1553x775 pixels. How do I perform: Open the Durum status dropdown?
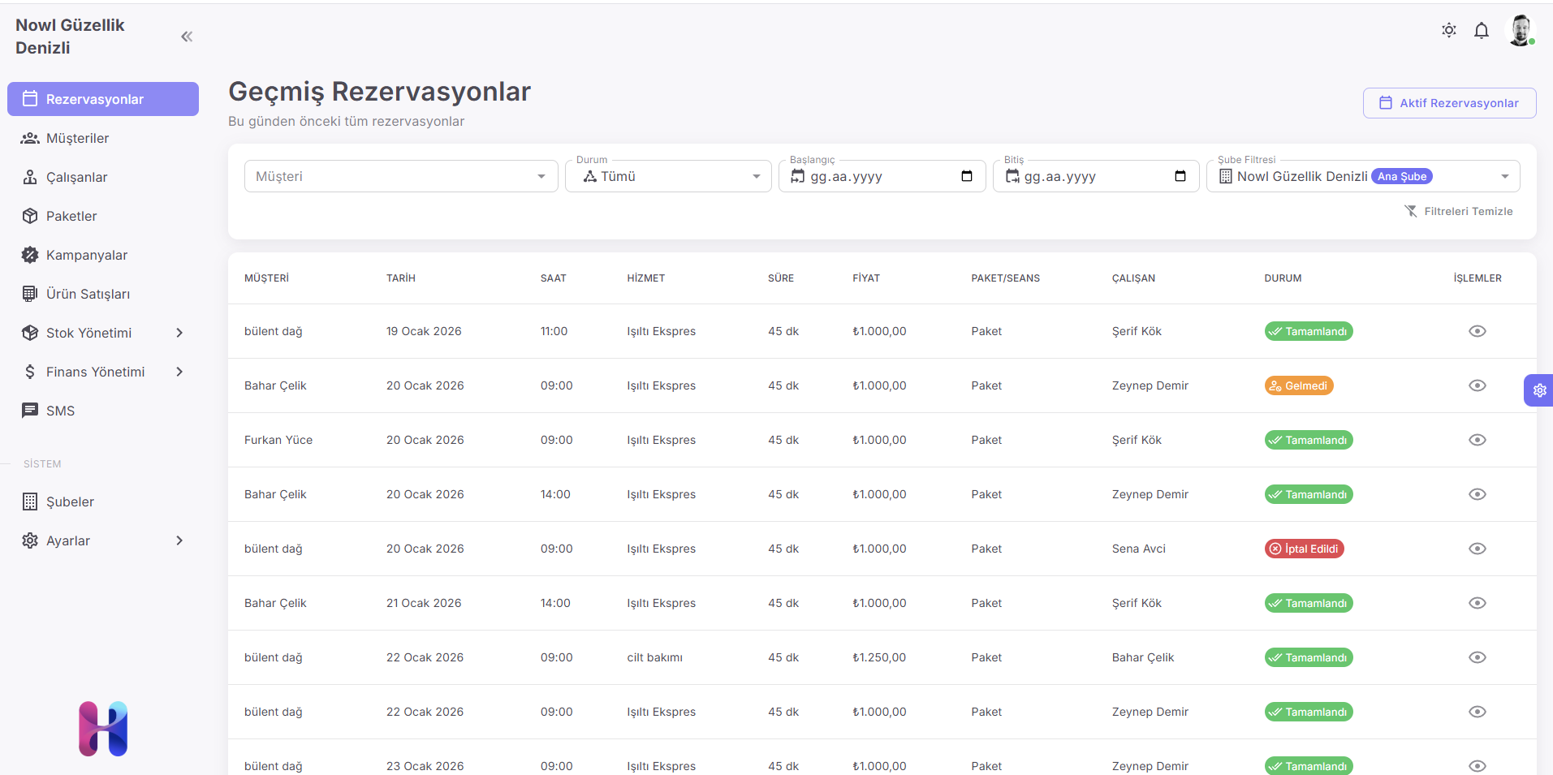tap(668, 176)
